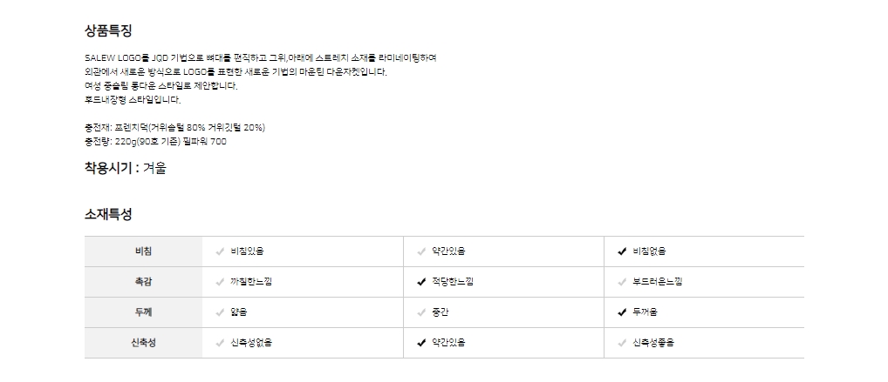
Task: Click the gray checkmark in the 비침 row's 약간있음 cell
Action: tap(421, 251)
